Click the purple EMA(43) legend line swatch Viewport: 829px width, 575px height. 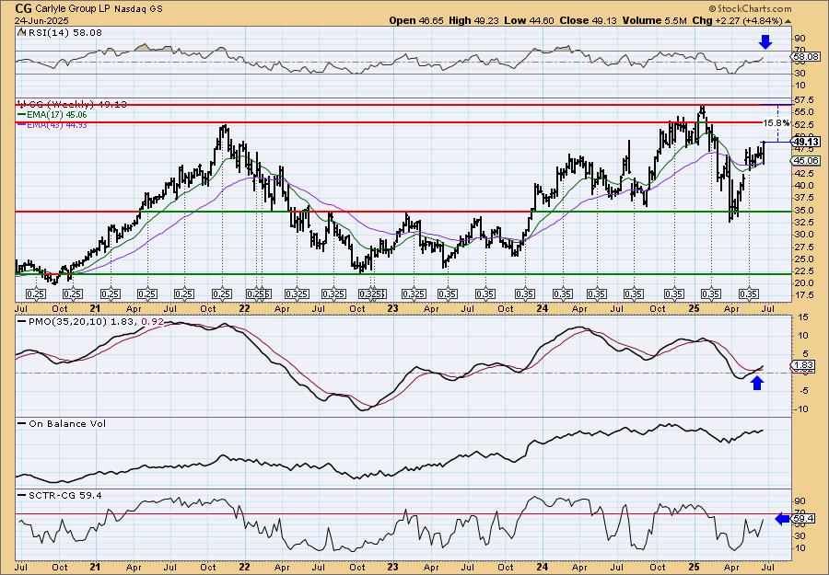(21, 124)
